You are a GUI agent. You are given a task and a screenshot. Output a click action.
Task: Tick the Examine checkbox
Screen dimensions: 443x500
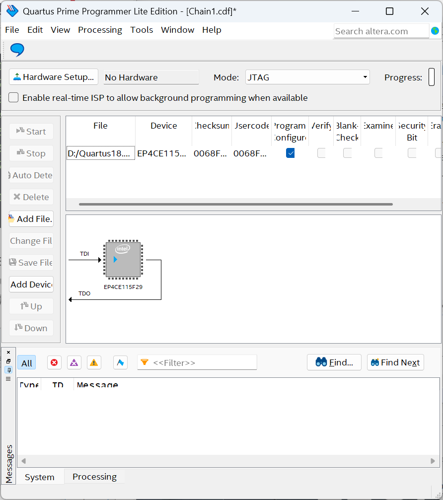tap(378, 153)
